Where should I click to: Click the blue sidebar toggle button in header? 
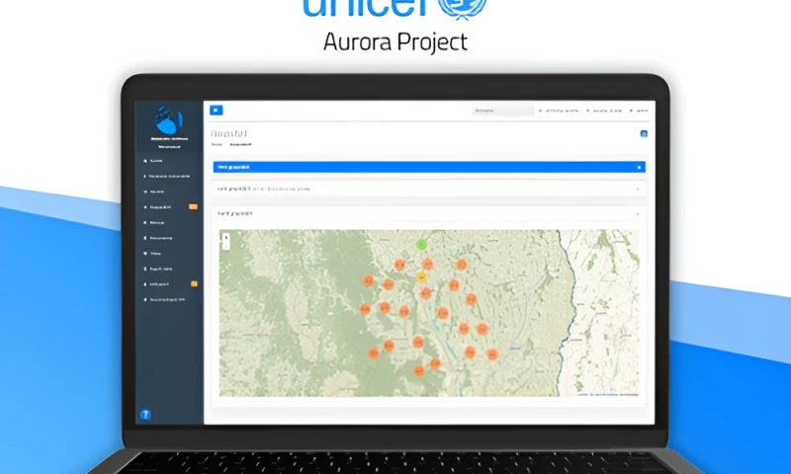[217, 110]
